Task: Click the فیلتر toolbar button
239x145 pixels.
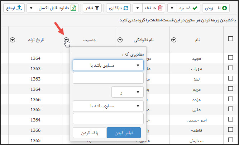Action: pyautogui.click(x=92, y=8)
